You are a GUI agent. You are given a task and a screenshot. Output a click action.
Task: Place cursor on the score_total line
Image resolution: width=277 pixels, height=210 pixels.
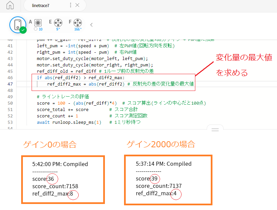(63, 109)
